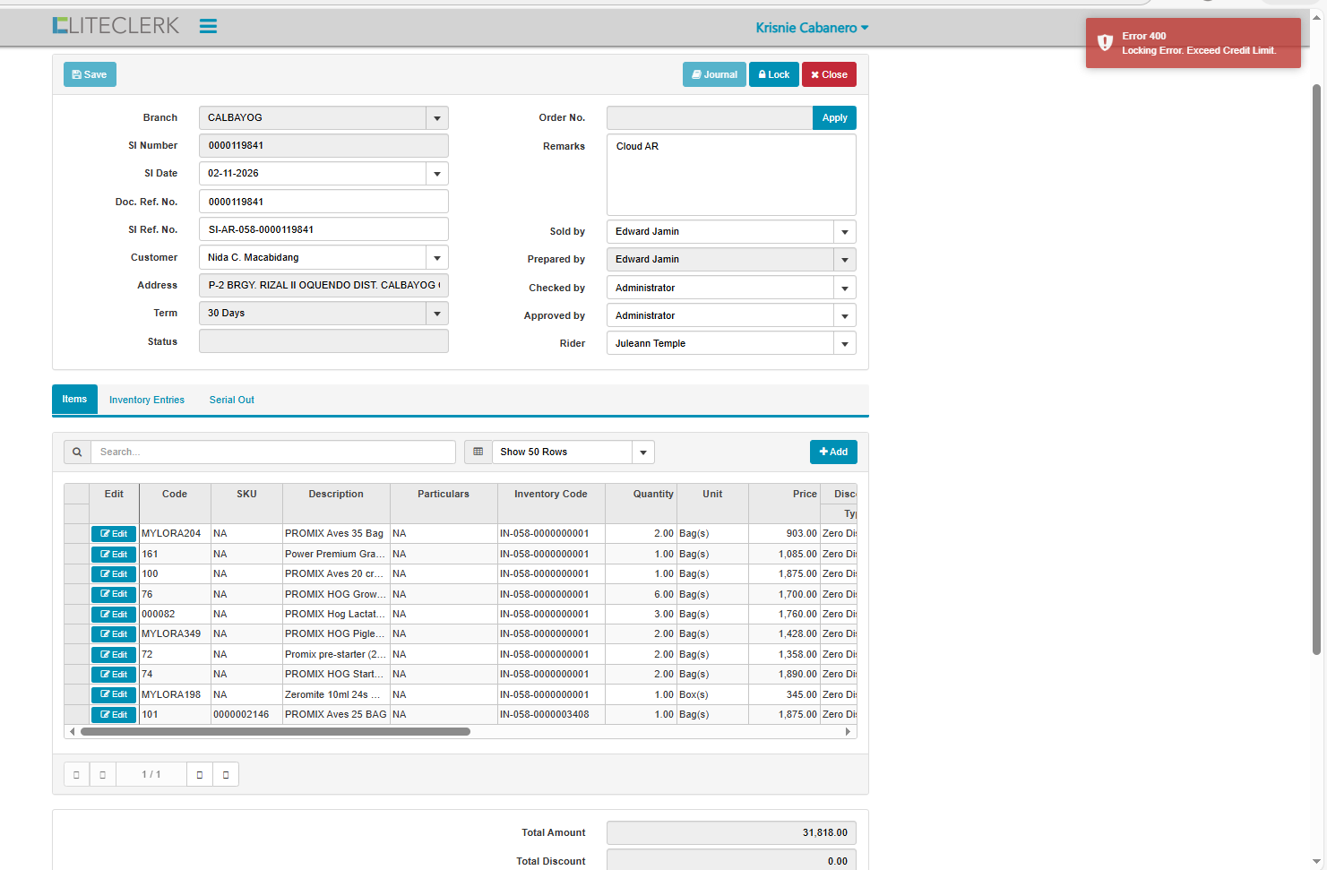Click the table columns grid icon
1327x870 pixels.
tap(478, 452)
